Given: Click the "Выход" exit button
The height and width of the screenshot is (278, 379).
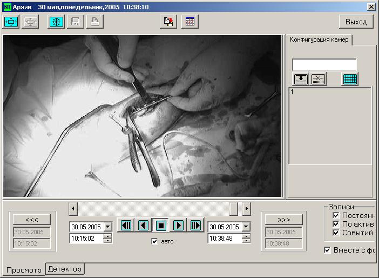Looking at the screenshot, I should pyautogui.click(x=356, y=22).
